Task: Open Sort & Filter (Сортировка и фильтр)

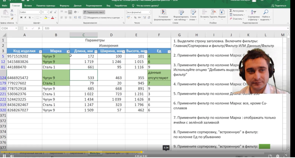Action: tap(253, 15)
